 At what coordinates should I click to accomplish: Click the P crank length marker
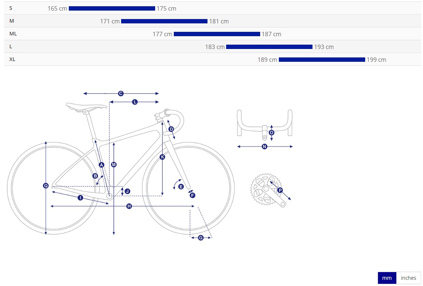coord(280,190)
